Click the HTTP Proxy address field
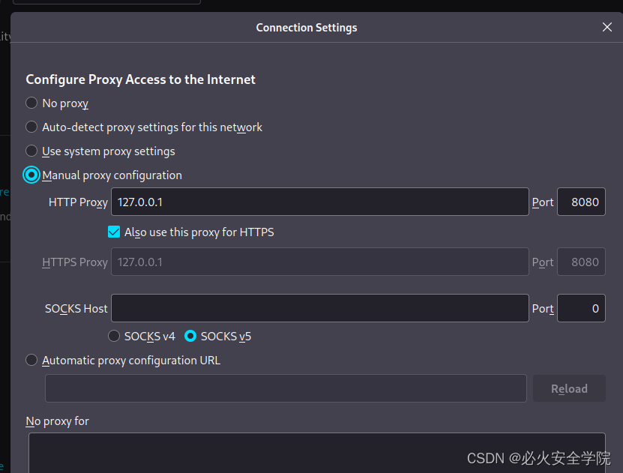The height and width of the screenshot is (473, 623). click(319, 202)
